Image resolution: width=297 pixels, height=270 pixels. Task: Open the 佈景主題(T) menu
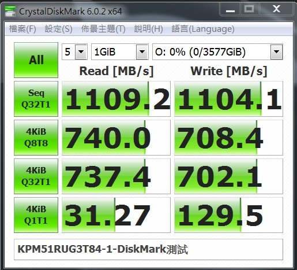click(103, 29)
